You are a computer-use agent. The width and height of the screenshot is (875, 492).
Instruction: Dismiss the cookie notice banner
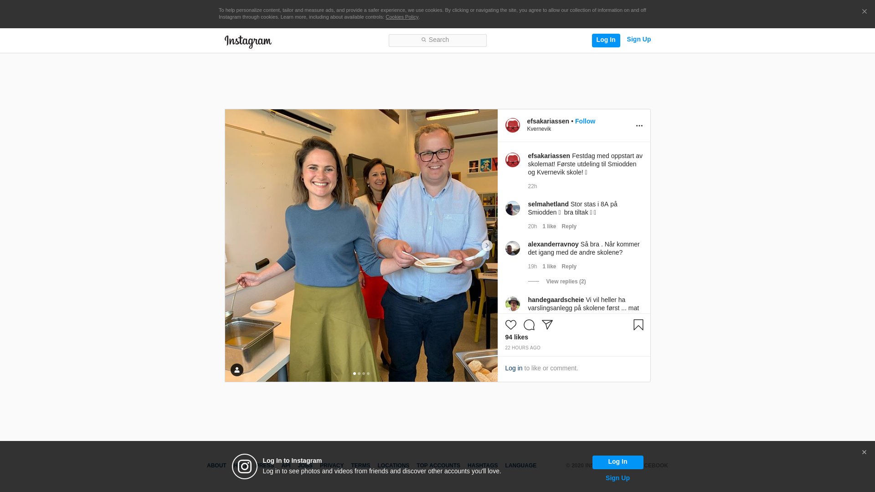[x=864, y=12]
